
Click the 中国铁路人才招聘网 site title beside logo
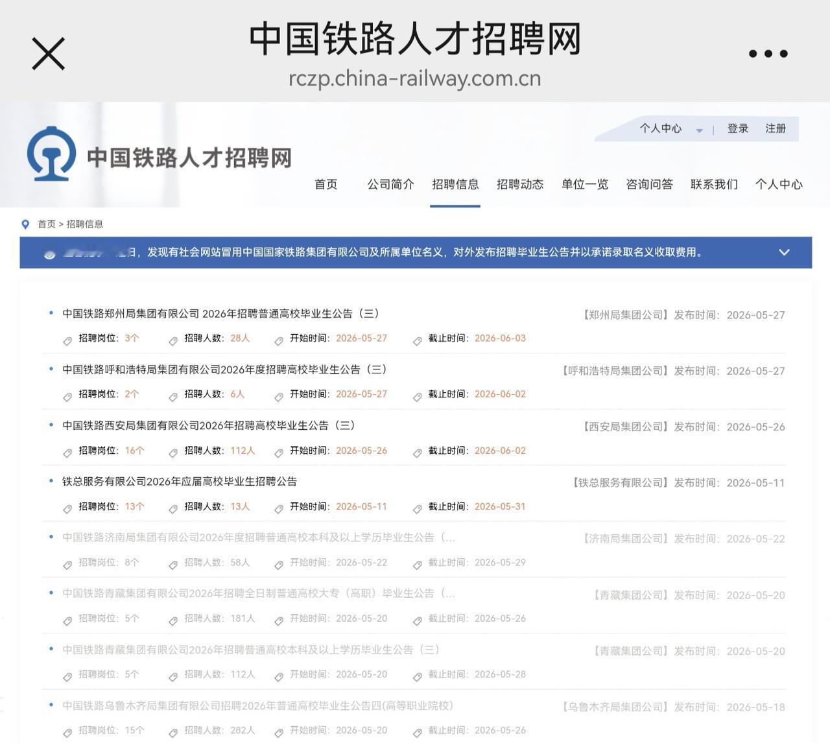point(189,158)
